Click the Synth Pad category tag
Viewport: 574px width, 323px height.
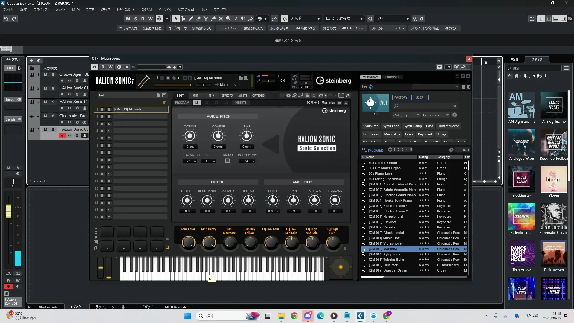[x=370, y=126]
